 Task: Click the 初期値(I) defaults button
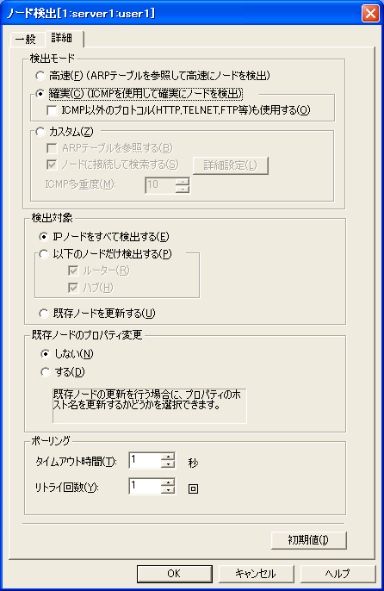pos(308,540)
